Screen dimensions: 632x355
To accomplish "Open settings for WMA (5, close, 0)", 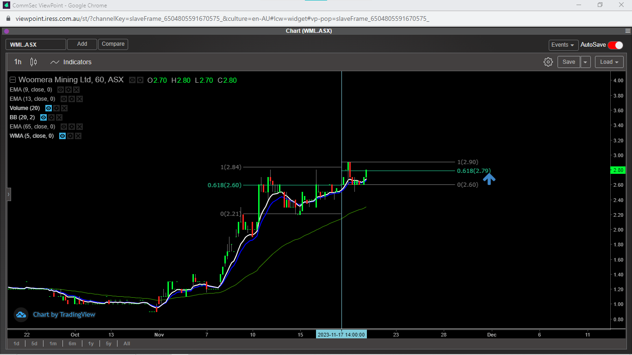I will [x=70, y=136].
